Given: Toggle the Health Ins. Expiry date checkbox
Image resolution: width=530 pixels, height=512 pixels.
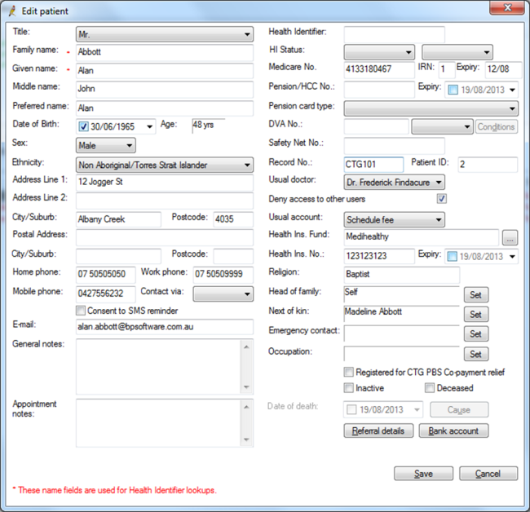Looking at the screenshot, I should coord(452,257).
